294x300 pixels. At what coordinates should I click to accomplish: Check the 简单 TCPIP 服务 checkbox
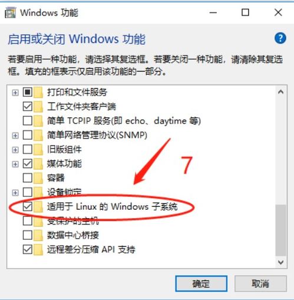coord(28,121)
